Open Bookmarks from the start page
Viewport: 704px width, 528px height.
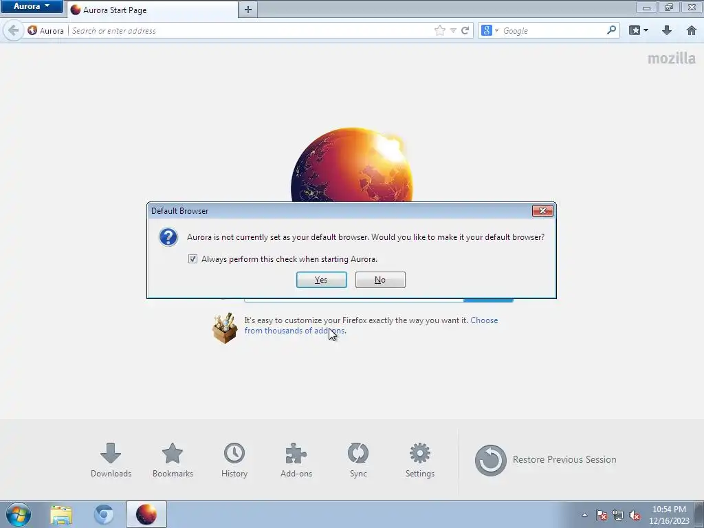click(x=173, y=460)
